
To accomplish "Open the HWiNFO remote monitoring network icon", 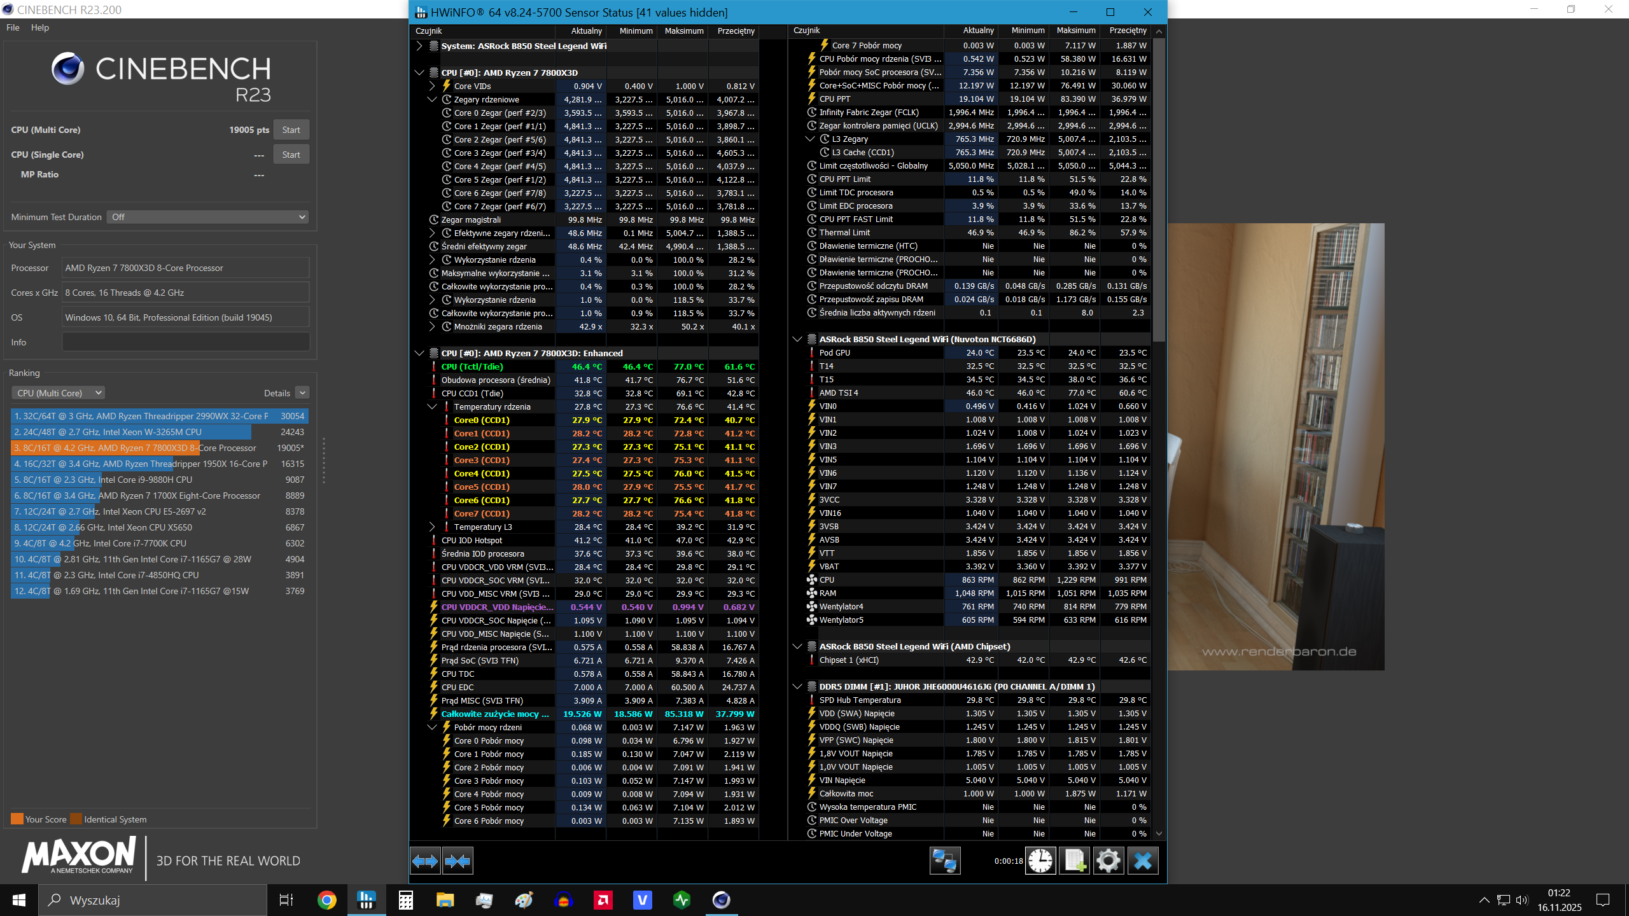I will click(944, 861).
